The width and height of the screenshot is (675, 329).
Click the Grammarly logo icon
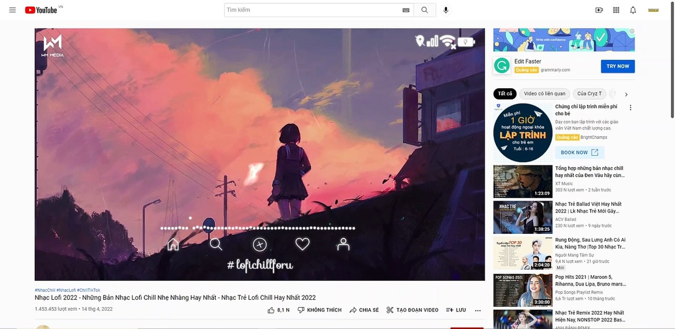click(502, 66)
